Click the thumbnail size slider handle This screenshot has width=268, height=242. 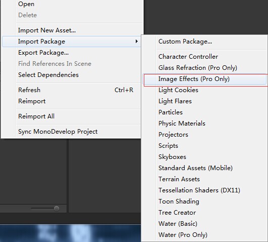coord(57,209)
